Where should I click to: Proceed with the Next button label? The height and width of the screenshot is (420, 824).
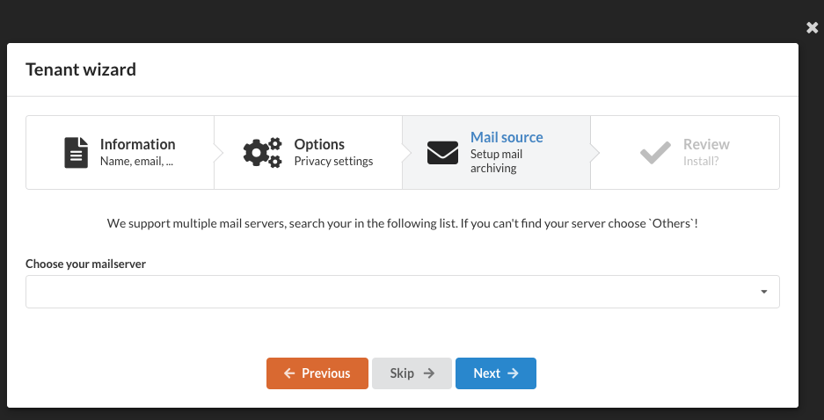click(486, 373)
